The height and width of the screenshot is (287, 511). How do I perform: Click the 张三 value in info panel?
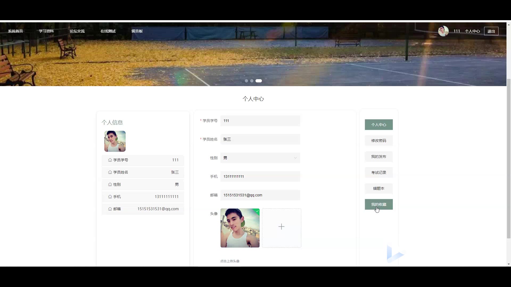(x=175, y=172)
